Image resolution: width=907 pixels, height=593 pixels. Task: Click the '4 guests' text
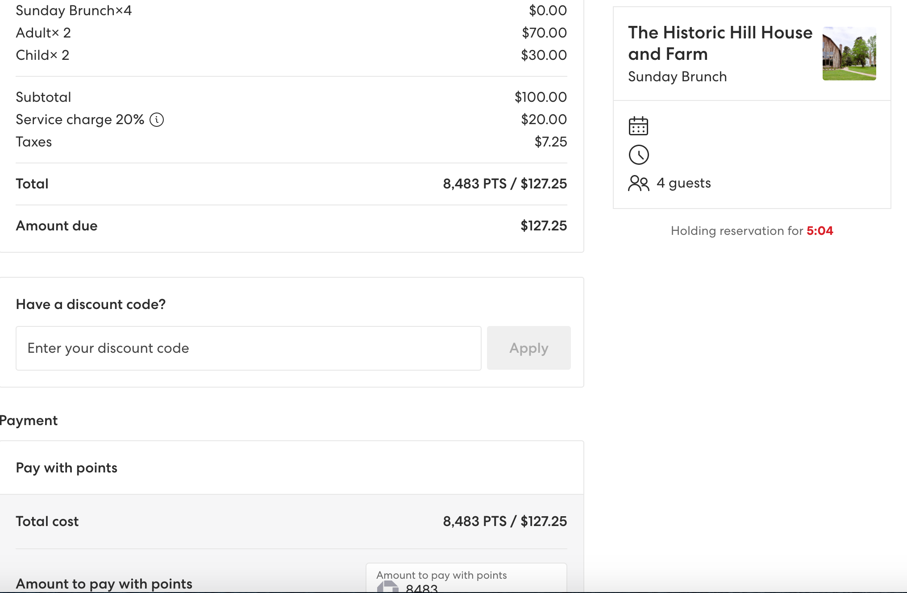(x=683, y=183)
